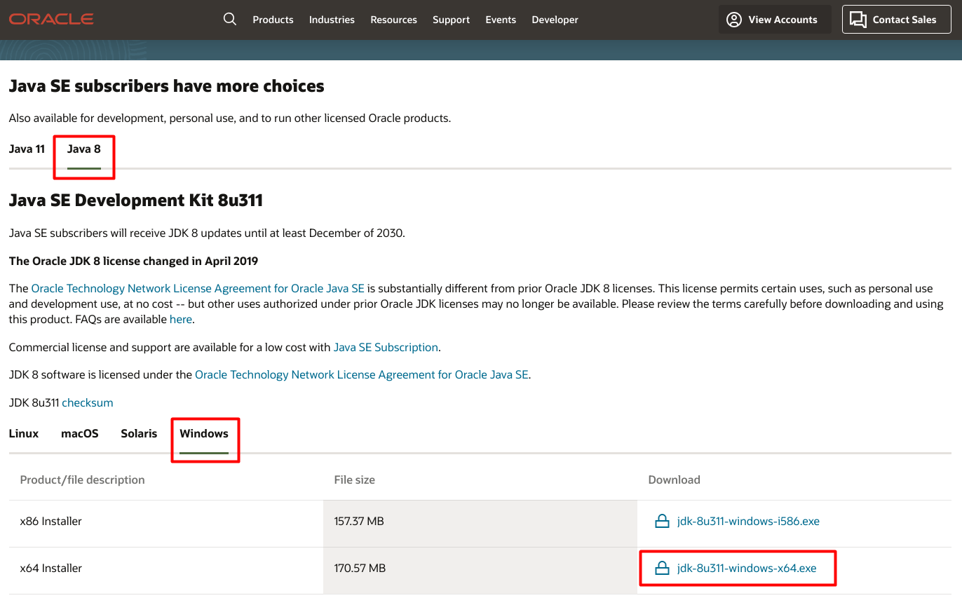Open the Support menu
Image resolution: width=962 pixels, height=605 pixels.
tap(451, 20)
